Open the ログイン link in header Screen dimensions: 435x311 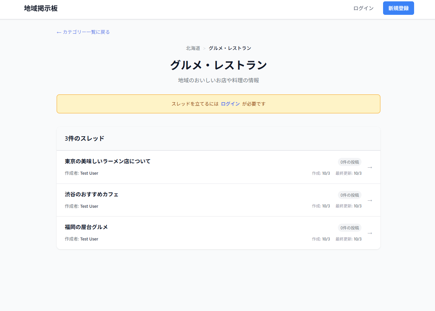(x=363, y=8)
